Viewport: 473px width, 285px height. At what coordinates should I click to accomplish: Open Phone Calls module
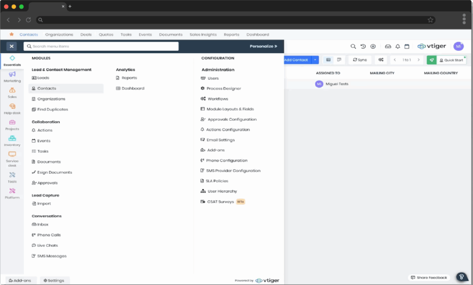pos(46,235)
